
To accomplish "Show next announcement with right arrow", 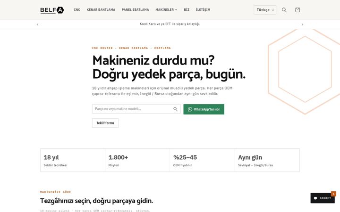I will [302, 24].
